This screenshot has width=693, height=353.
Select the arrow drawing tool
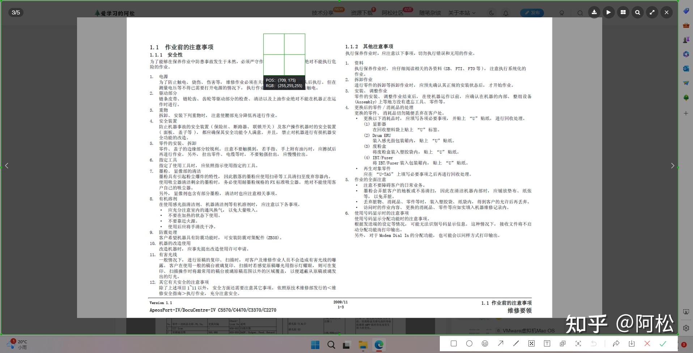(501, 344)
